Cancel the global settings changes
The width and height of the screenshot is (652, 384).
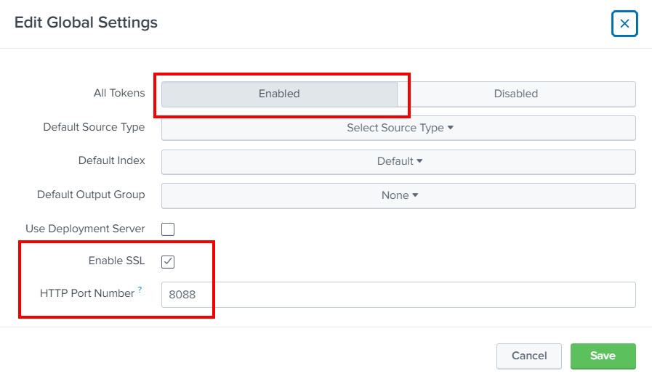pos(529,356)
